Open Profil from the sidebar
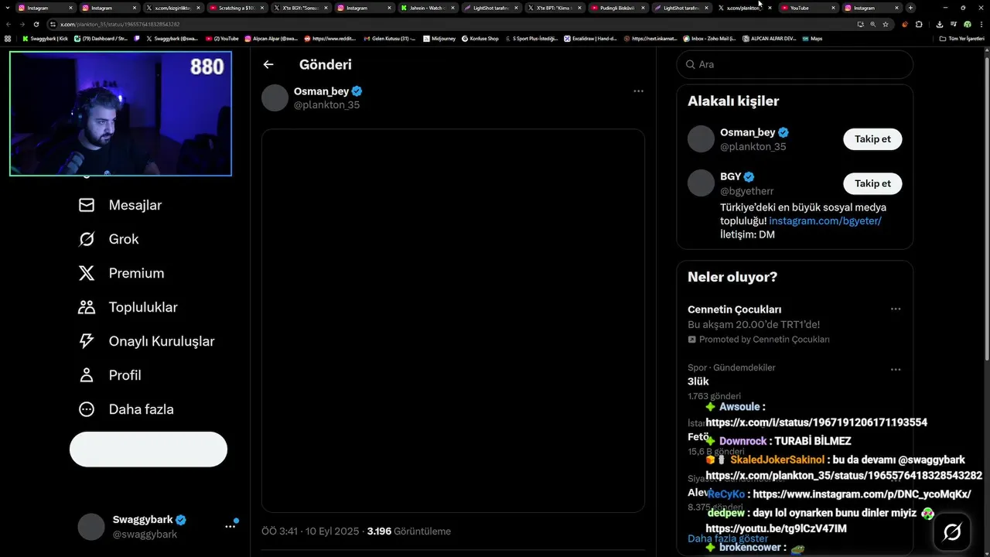 coord(109,375)
